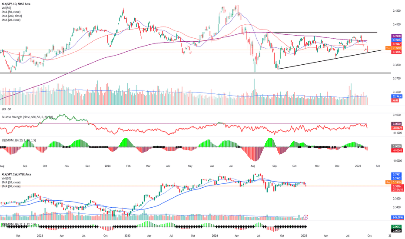This screenshot has height=239, width=405.
Task: Select the SMA (10, close) weekly legend
Action: click(x=11, y=183)
